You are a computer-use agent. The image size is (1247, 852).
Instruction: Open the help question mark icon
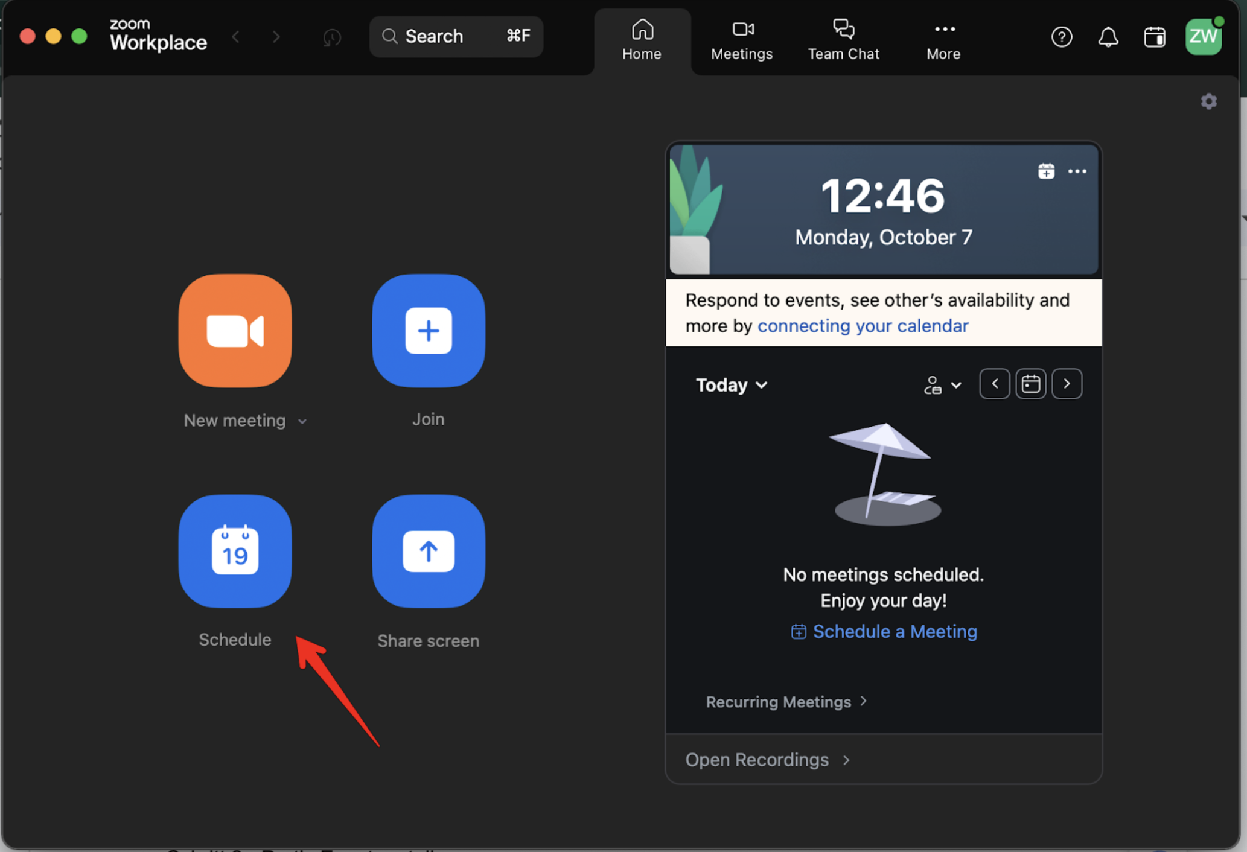coord(1061,37)
